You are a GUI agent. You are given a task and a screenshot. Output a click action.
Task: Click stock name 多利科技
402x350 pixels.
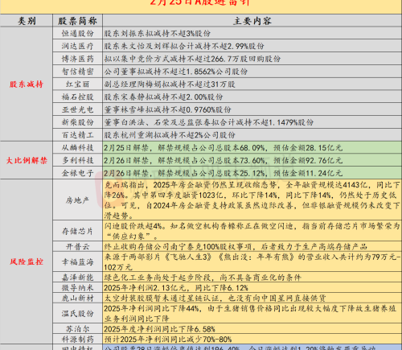click(x=77, y=160)
